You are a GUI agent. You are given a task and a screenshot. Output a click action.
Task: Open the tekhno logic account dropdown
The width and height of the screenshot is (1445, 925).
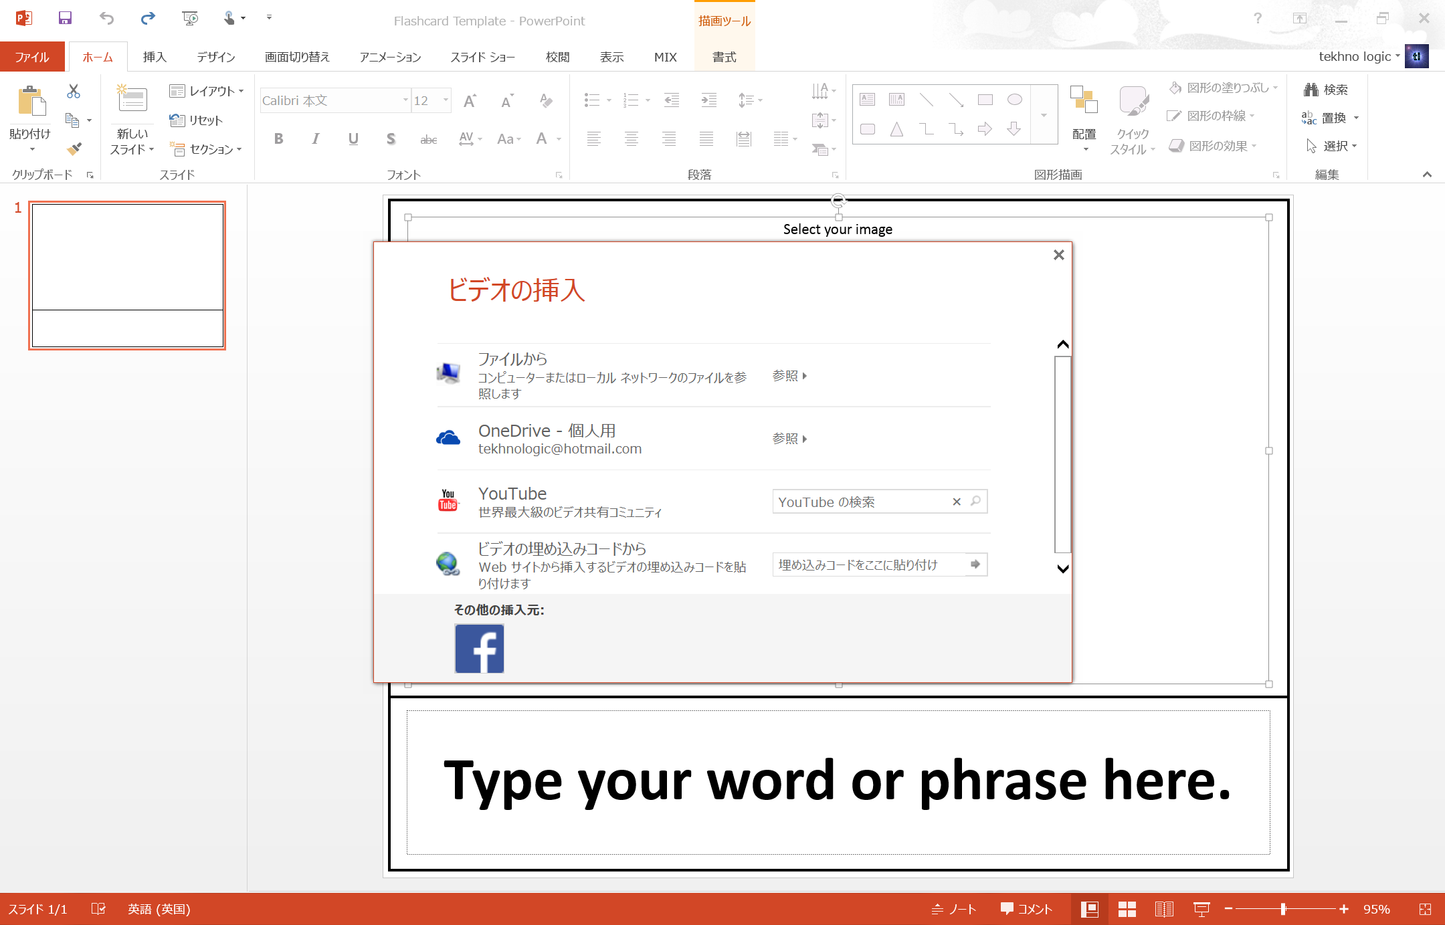coord(1359,57)
